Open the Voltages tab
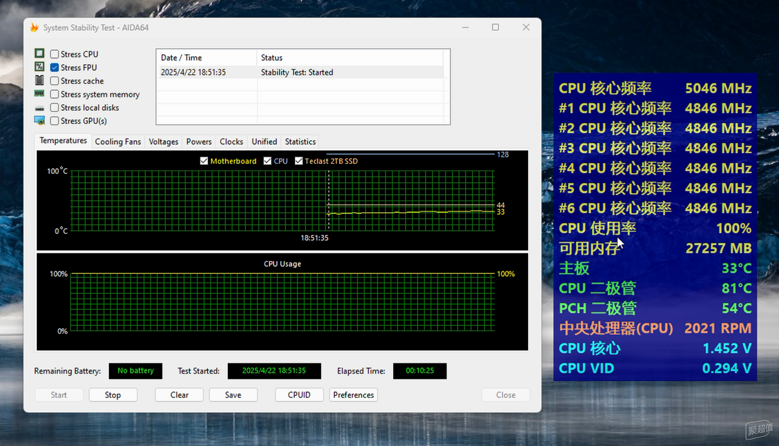Viewport: 779px width, 446px height. pyautogui.click(x=163, y=141)
